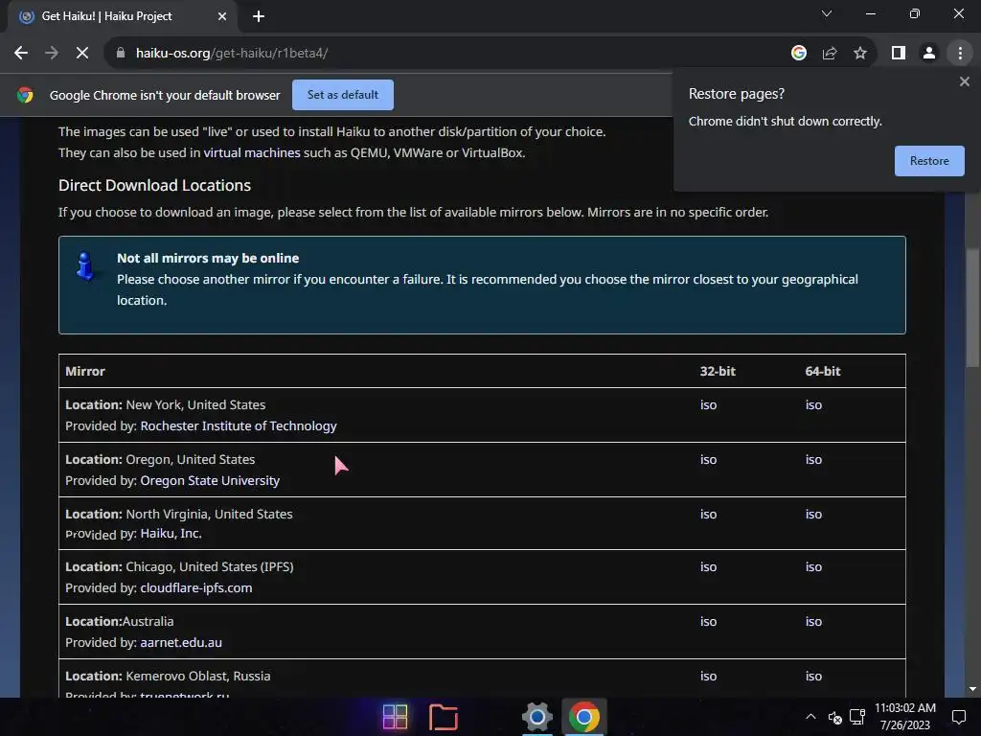This screenshot has width=981, height=736.
Task: Click Set as default button
Action: point(342,95)
